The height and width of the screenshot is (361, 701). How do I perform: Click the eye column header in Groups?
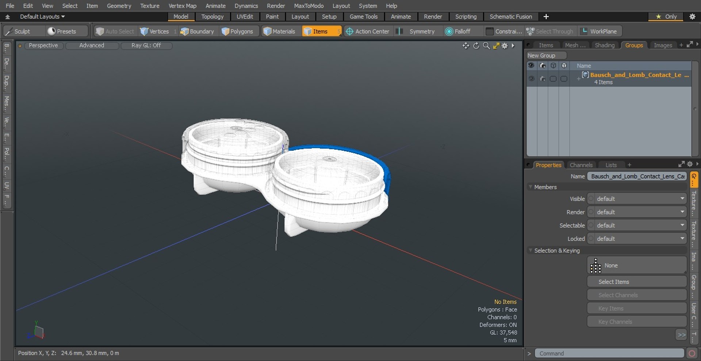pyautogui.click(x=531, y=66)
